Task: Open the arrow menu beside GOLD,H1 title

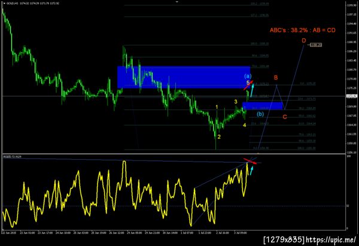Action: 4,4
